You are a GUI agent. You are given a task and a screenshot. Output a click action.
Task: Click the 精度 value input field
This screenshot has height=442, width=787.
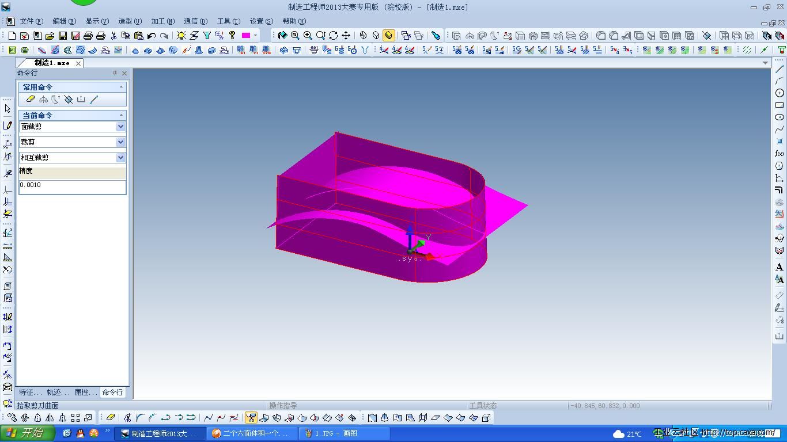(72, 185)
